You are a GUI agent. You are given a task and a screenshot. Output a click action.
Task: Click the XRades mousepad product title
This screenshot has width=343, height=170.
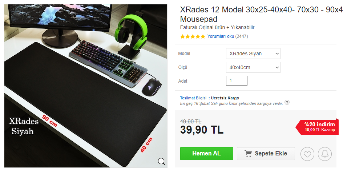(x=261, y=15)
